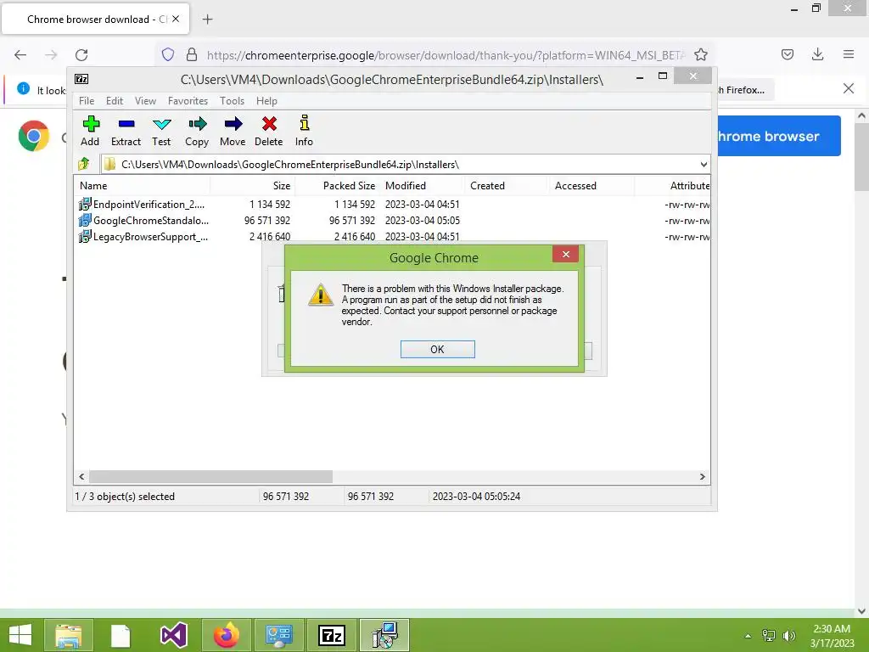Open Firefox hamburger application menu
The width and height of the screenshot is (869, 652).
pos(849,54)
